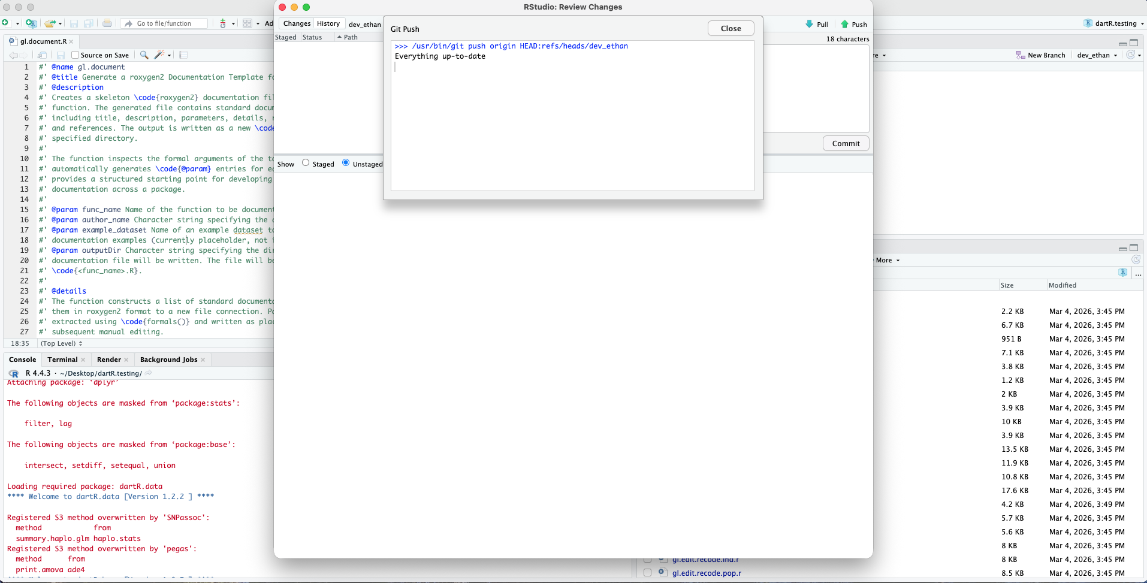This screenshot has height=583, width=1147.
Task: Click the find/replace magnifier icon
Action: (x=144, y=55)
